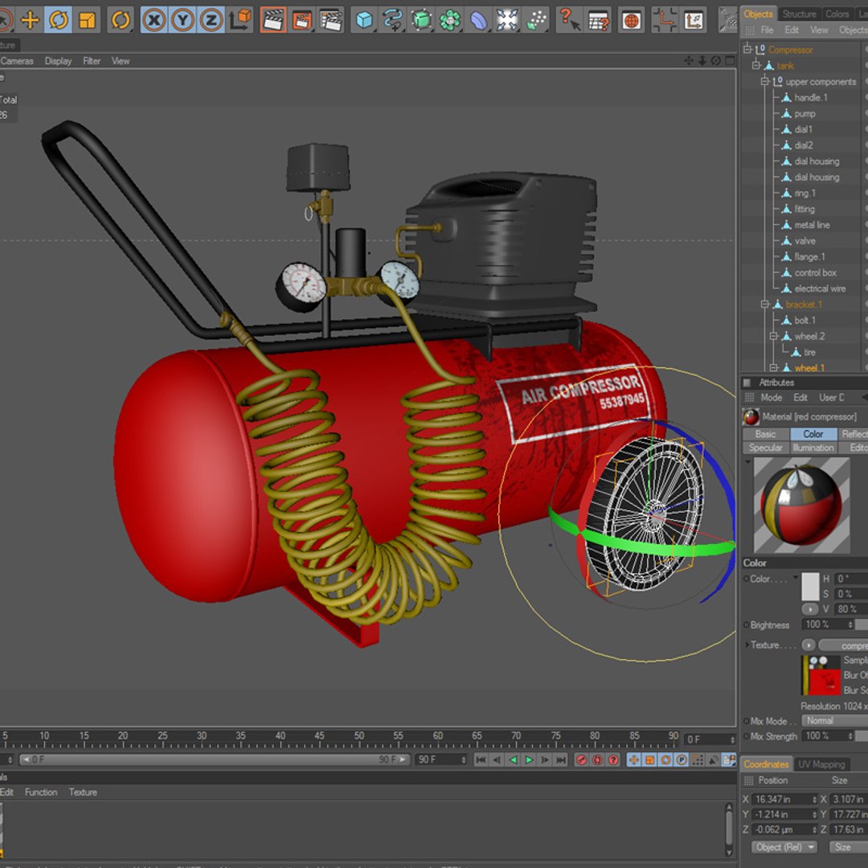The width and height of the screenshot is (868, 868).
Task: Open the Specular material tab
Action: pyautogui.click(x=765, y=448)
